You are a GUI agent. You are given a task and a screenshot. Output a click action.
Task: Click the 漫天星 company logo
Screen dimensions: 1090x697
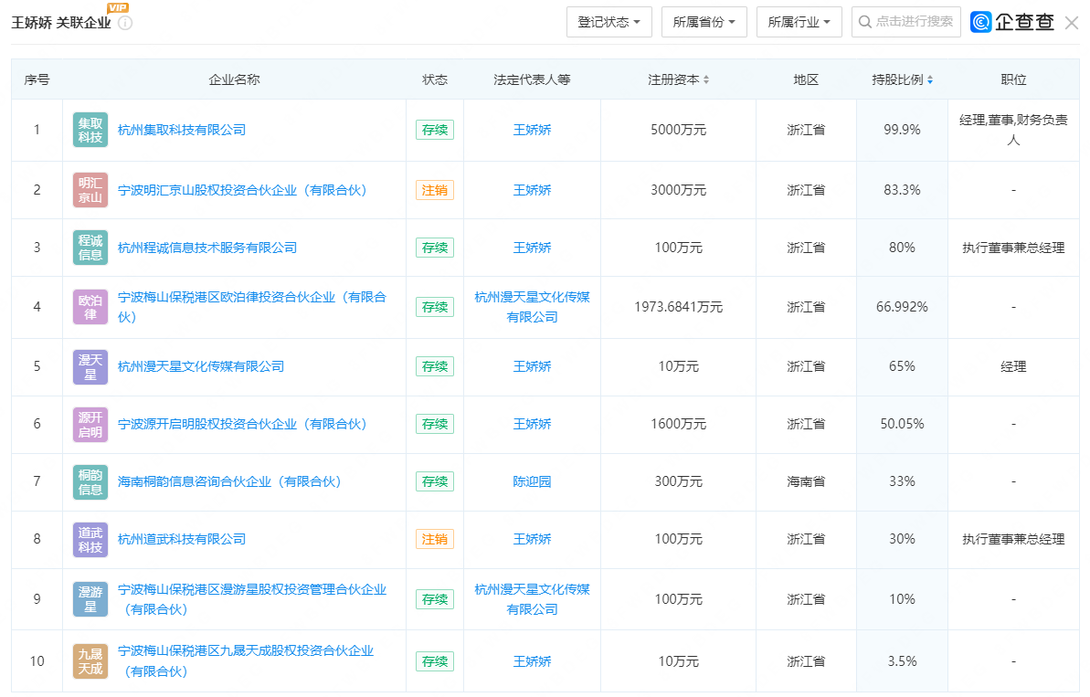click(x=90, y=366)
